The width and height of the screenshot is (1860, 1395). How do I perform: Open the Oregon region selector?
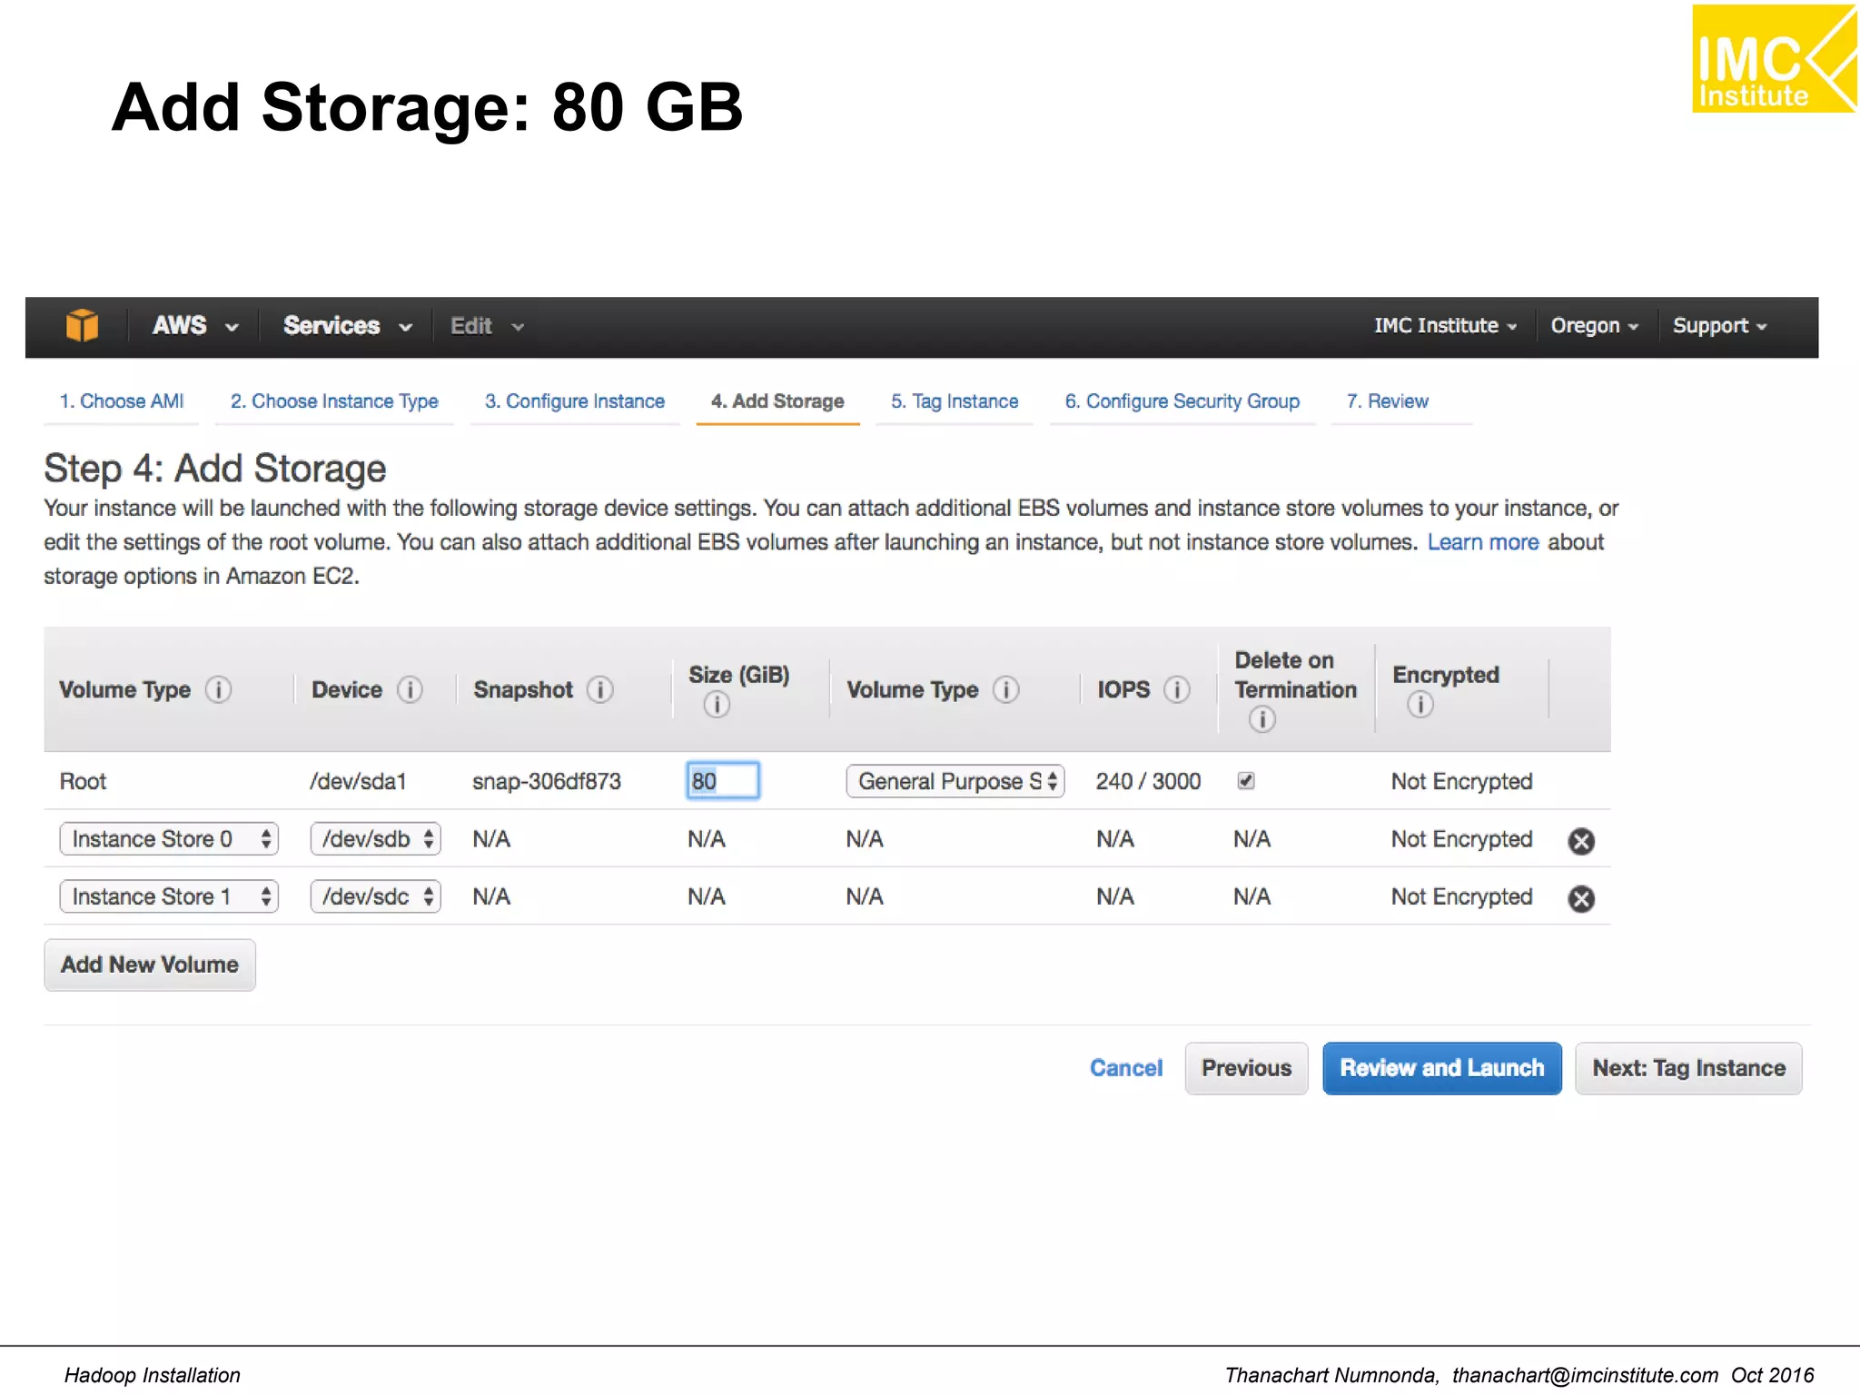[x=1594, y=325]
